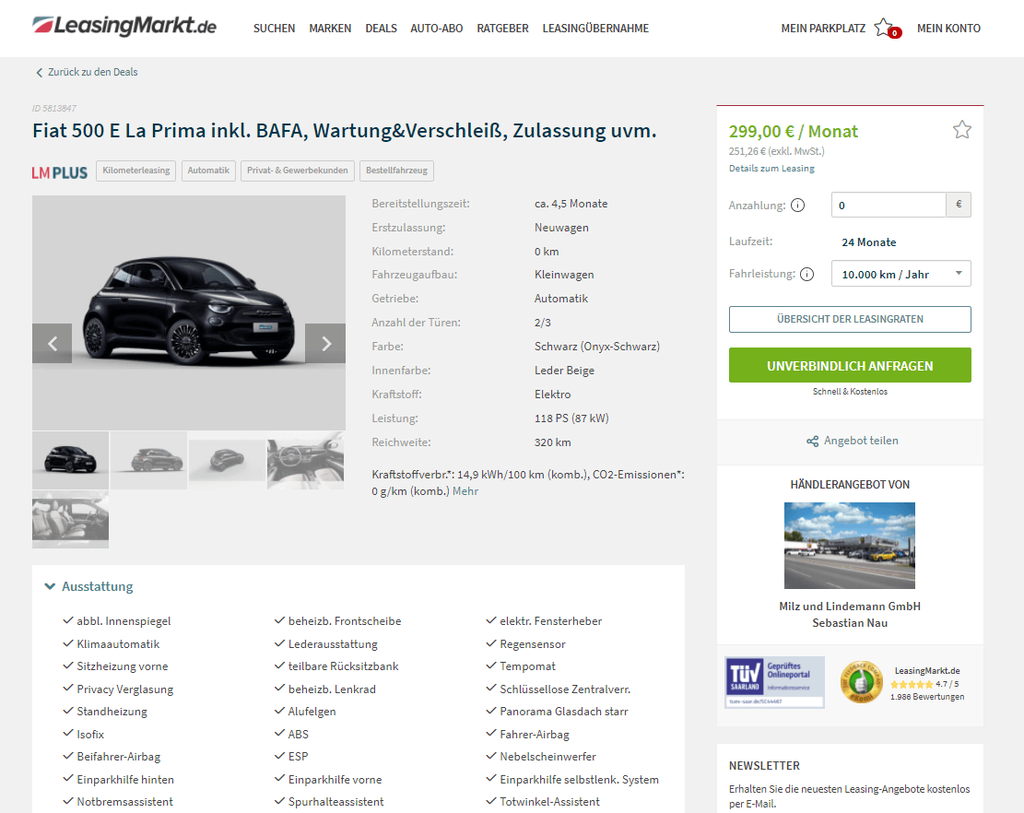This screenshot has height=813, width=1024.
Task: Click the Euro sign beside Anzahlung field
Action: tap(958, 205)
